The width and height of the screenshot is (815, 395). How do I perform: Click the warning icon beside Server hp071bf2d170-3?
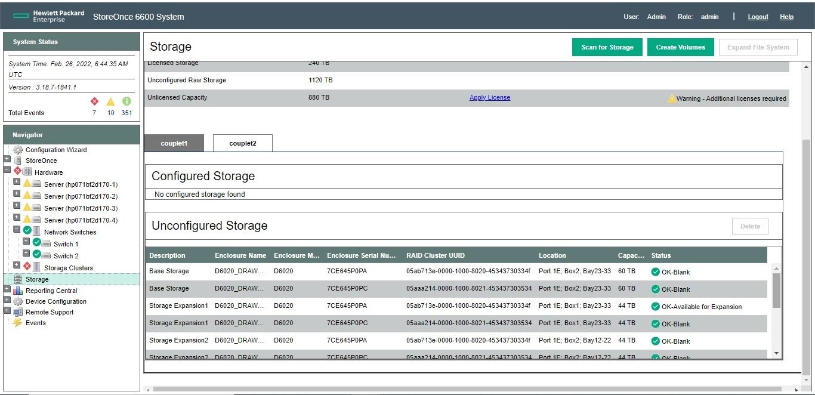[27, 207]
